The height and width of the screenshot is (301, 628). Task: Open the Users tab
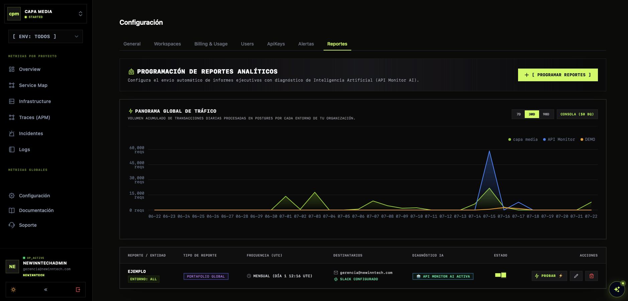pos(247,44)
